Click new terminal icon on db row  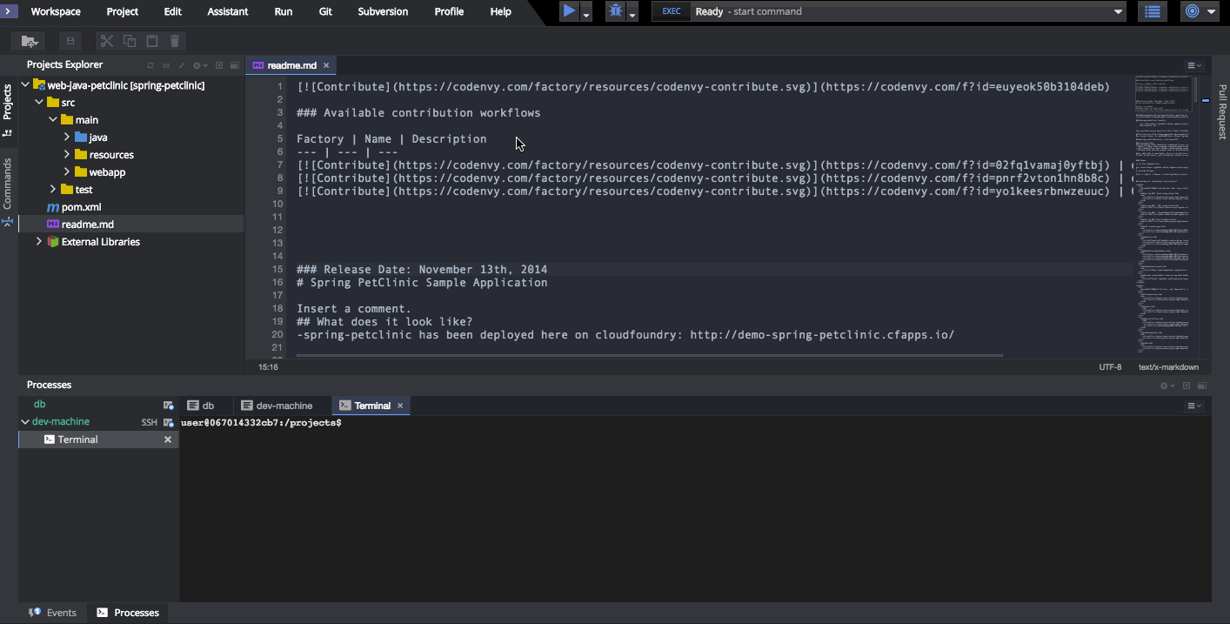(x=169, y=405)
